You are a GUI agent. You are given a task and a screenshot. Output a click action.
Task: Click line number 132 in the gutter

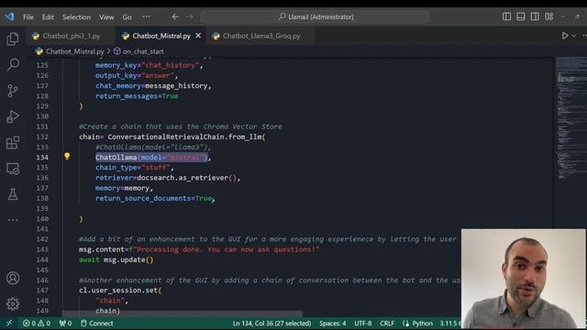click(x=42, y=137)
